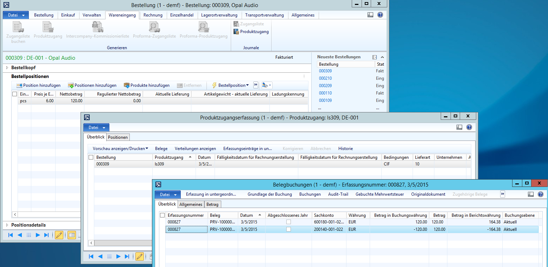Toggle Abgeschlossenes Jahr checkbox for account 200140-001-022

[288, 229]
